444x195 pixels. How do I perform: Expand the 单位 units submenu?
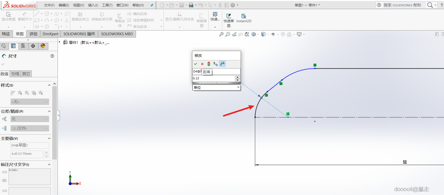(216, 87)
